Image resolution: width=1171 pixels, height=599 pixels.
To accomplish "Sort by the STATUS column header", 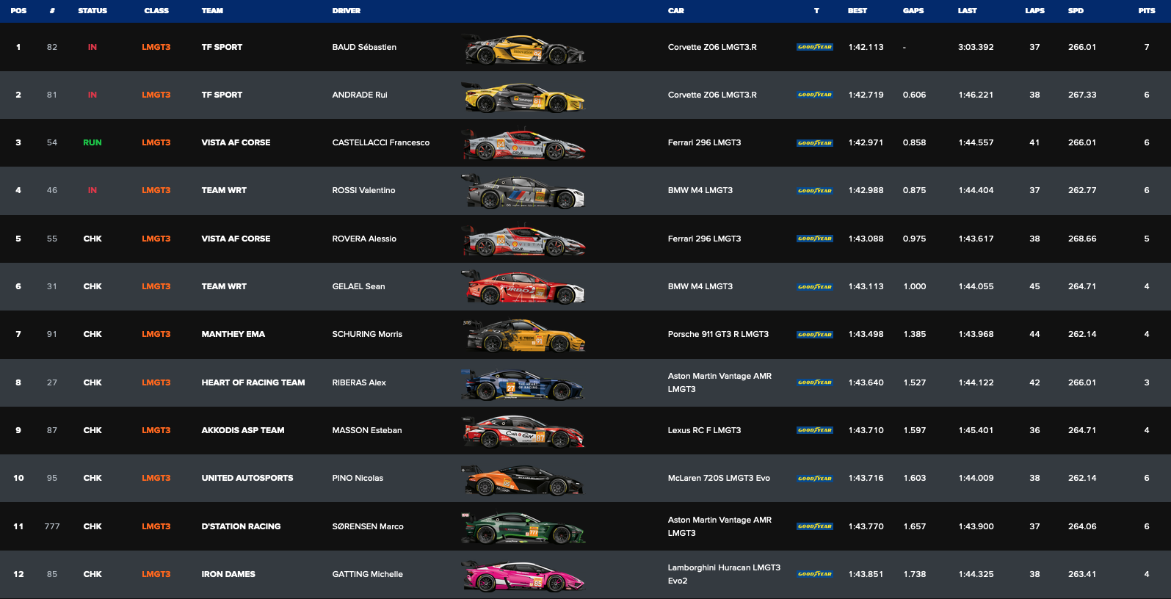I will pyautogui.click(x=93, y=11).
